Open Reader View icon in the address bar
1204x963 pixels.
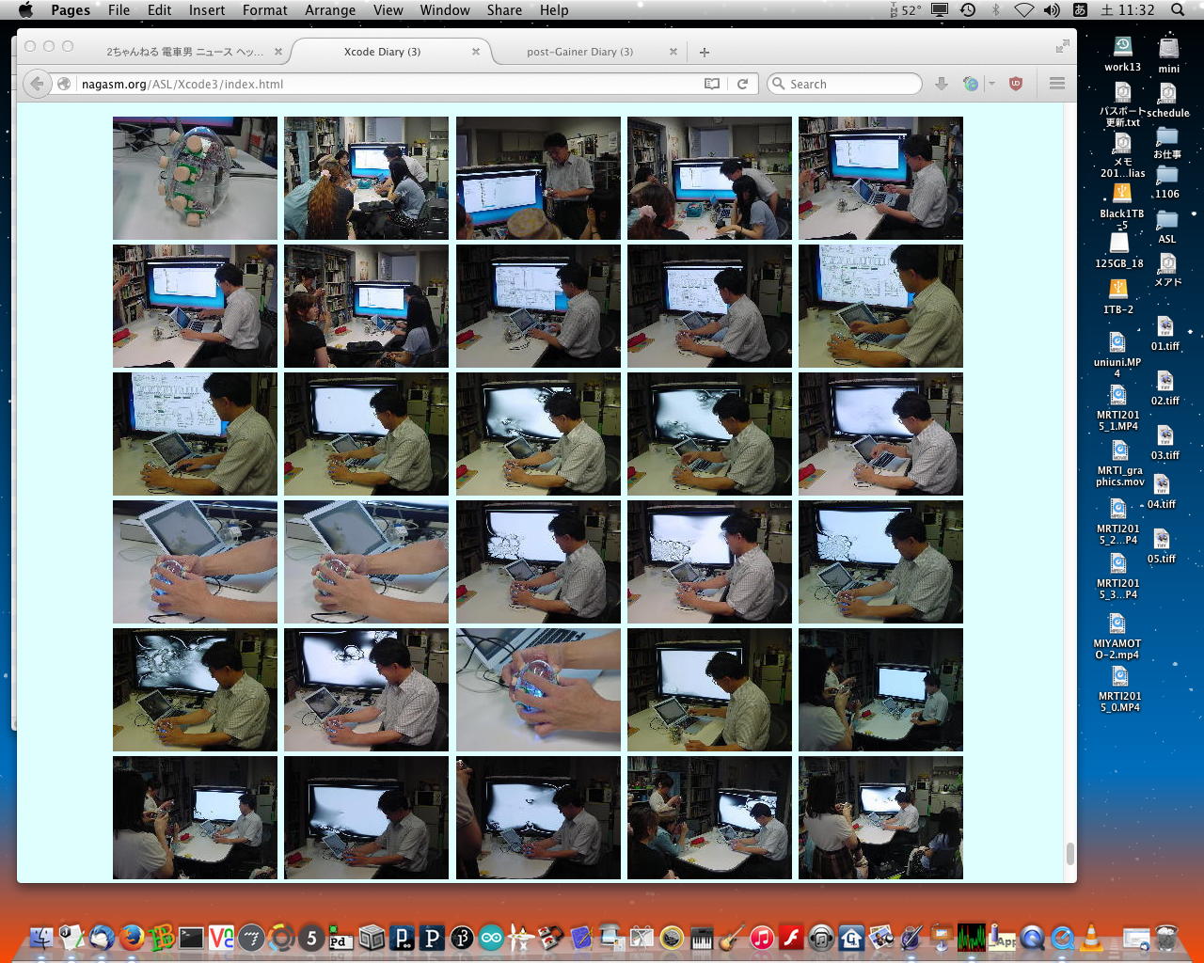[x=712, y=84]
